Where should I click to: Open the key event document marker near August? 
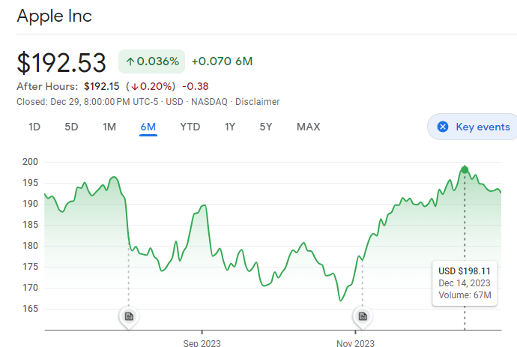tap(129, 316)
